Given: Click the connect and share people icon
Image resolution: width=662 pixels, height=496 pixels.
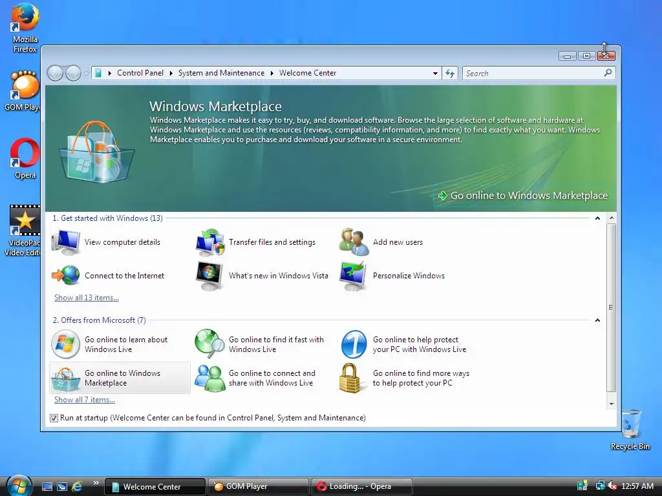Looking at the screenshot, I should [x=210, y=378].
